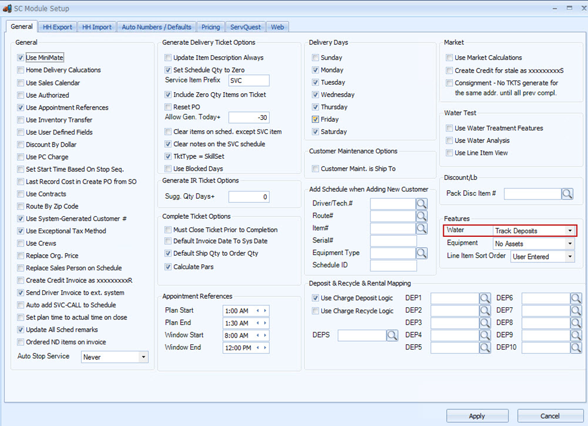The image size is (588, 426).
Task: Enable Use Blocked Days checkbox
Action: (x=168, y=168)
